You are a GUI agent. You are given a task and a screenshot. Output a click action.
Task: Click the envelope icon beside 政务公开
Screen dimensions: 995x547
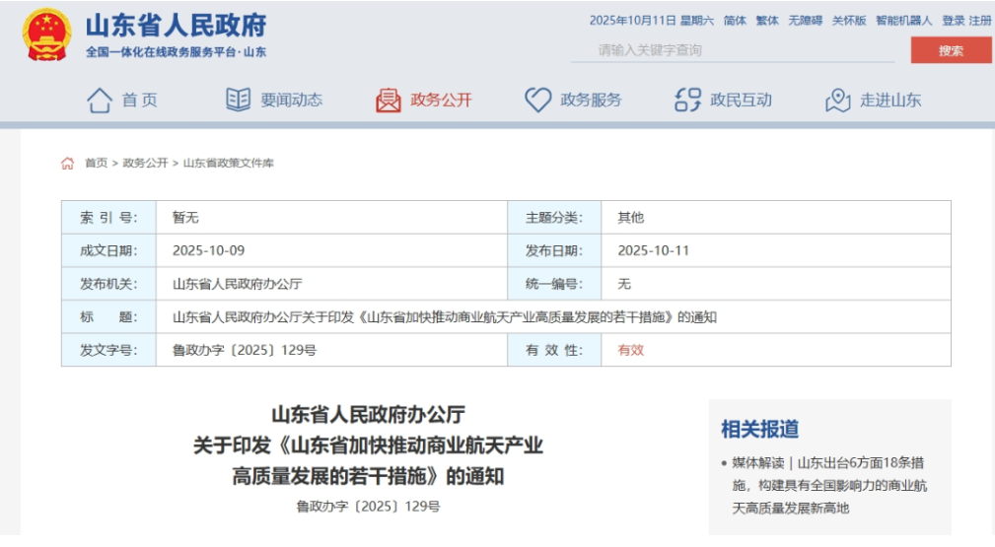point(388,100)
